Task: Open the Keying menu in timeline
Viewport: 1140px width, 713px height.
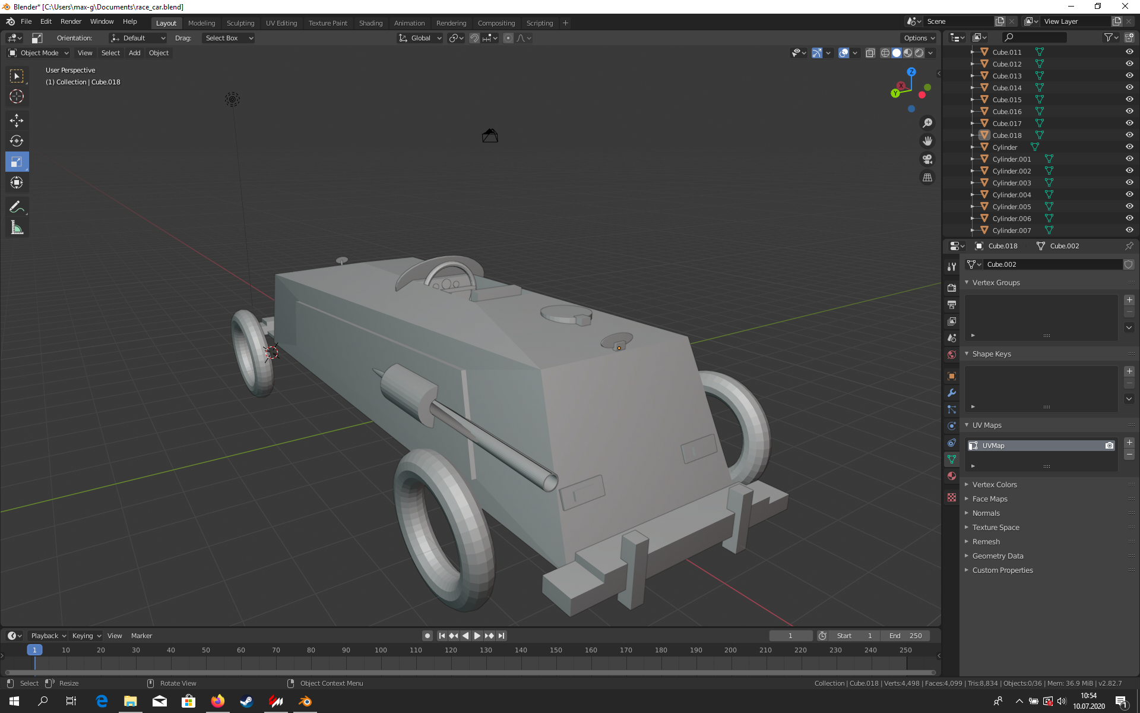Action: coord(86,636)
